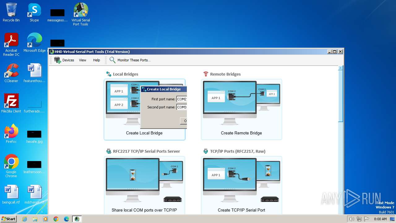This screenshot has height=223, width=396.
Task: Open Internet Explorer from taskbar
Action: pos(24,219)
